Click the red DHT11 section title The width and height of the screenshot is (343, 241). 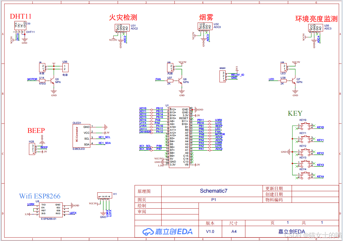point(20,16)
